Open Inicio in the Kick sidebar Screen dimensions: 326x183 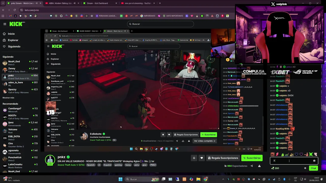(11, 34)
